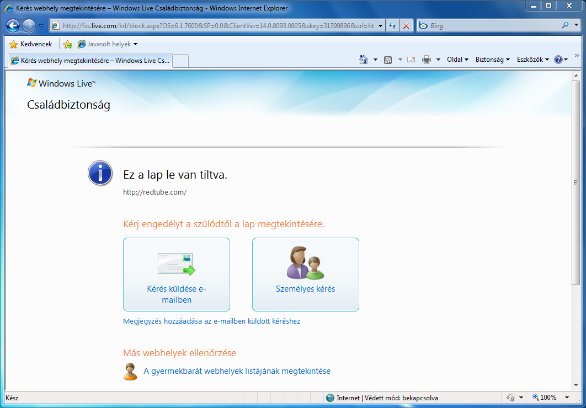The image size is (586, 408).
Task: Open the recent pages dropdown arrow
Action: [x=41, y=26]
